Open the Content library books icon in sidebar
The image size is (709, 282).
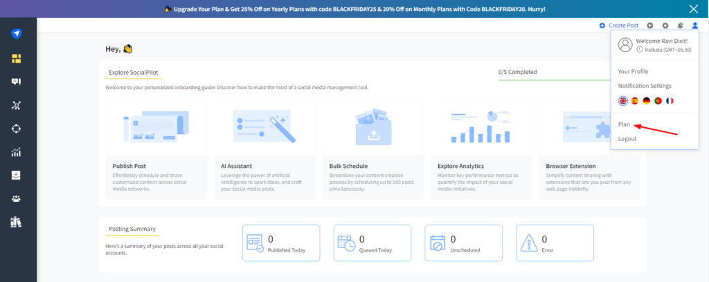coord(17,222)
